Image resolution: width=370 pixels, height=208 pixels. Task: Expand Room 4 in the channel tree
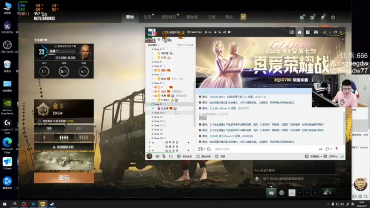(x=153, y=49)
